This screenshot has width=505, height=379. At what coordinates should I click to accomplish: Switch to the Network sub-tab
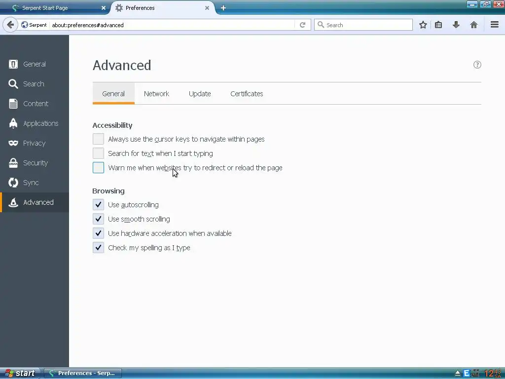click(x=156, y=93)
